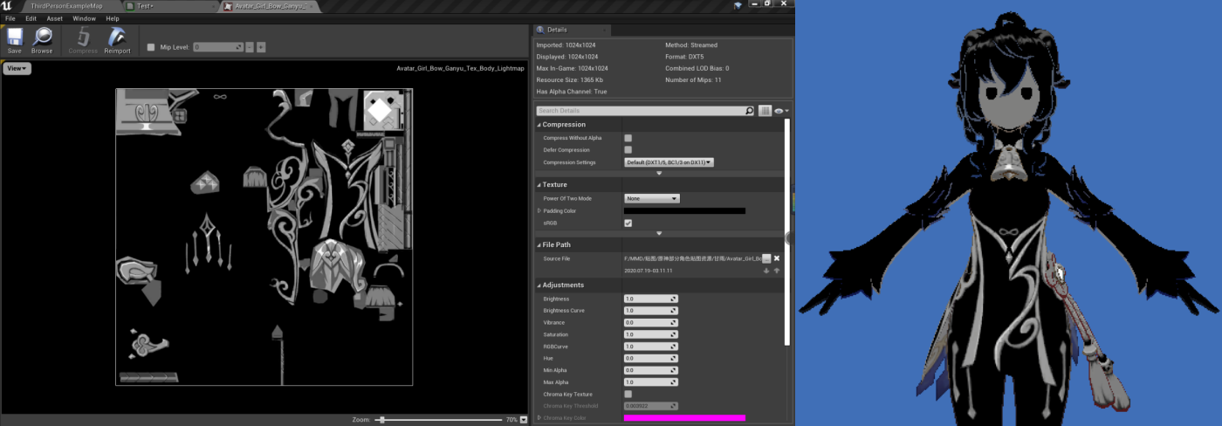Show advanced Texture options arrow
Screen dimensions: 1222x426
tap(659, 233)
